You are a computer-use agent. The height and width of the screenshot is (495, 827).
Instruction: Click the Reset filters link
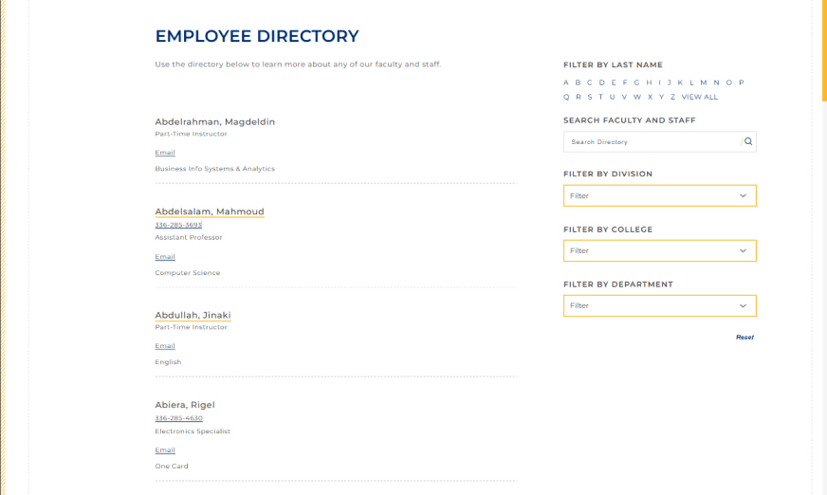coord(744,338)
